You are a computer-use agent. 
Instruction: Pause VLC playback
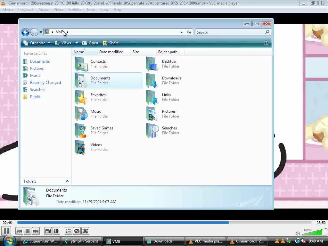pos(6,231)
